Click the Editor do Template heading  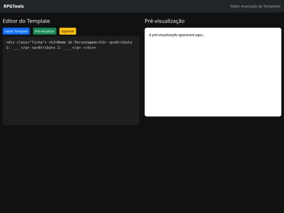point(26,21)
